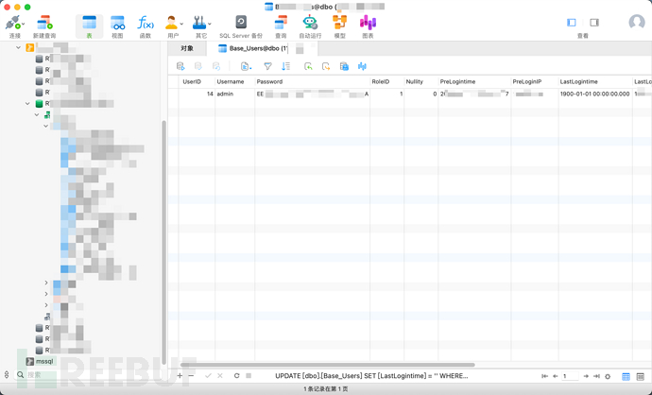This screenshot has height=395, width=652.
Task: Open the 函数 functions icon
Action: click(x=146, y=27)
